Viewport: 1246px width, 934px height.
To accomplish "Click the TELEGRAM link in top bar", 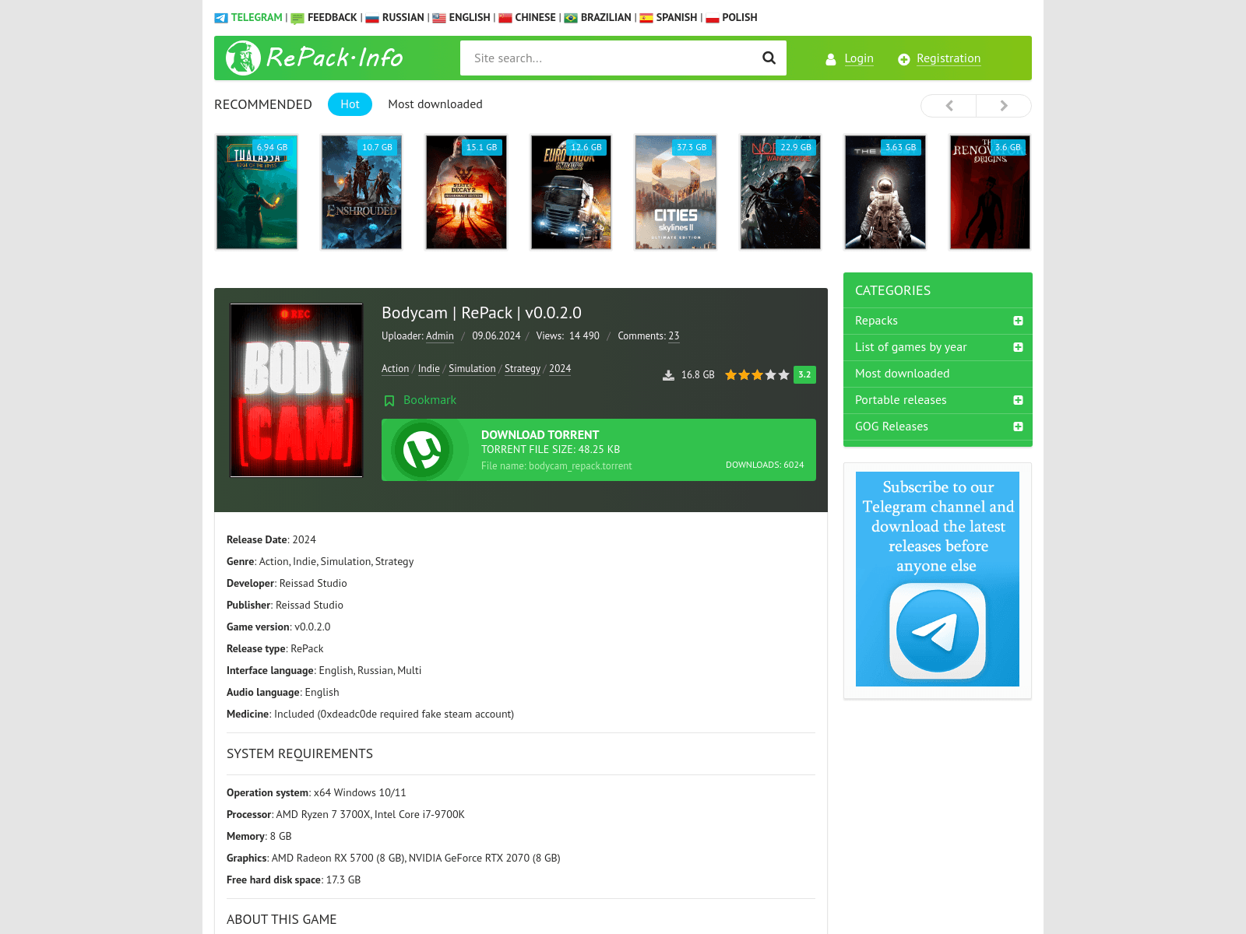I will [x=257, y=18].
